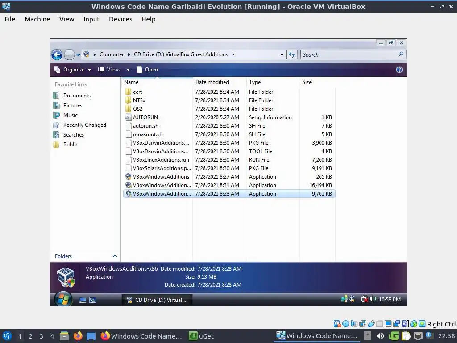Open VirtualBox Input menu
The image size is (457, 343).
[x=91, y=19]
